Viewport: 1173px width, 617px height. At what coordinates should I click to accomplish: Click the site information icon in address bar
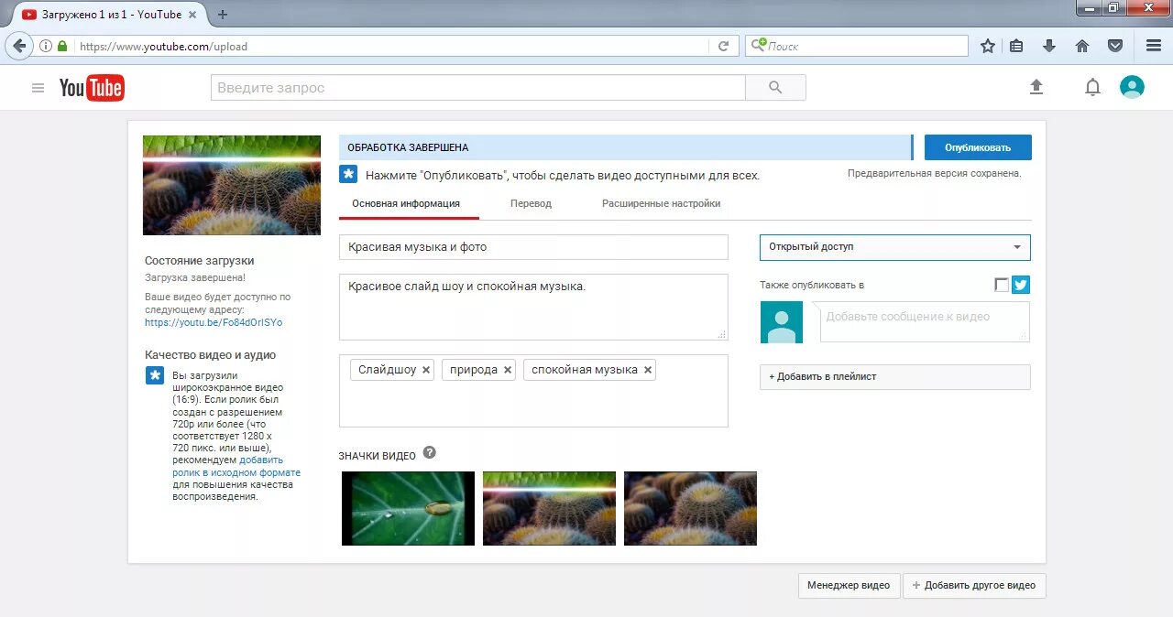point(46,46)
